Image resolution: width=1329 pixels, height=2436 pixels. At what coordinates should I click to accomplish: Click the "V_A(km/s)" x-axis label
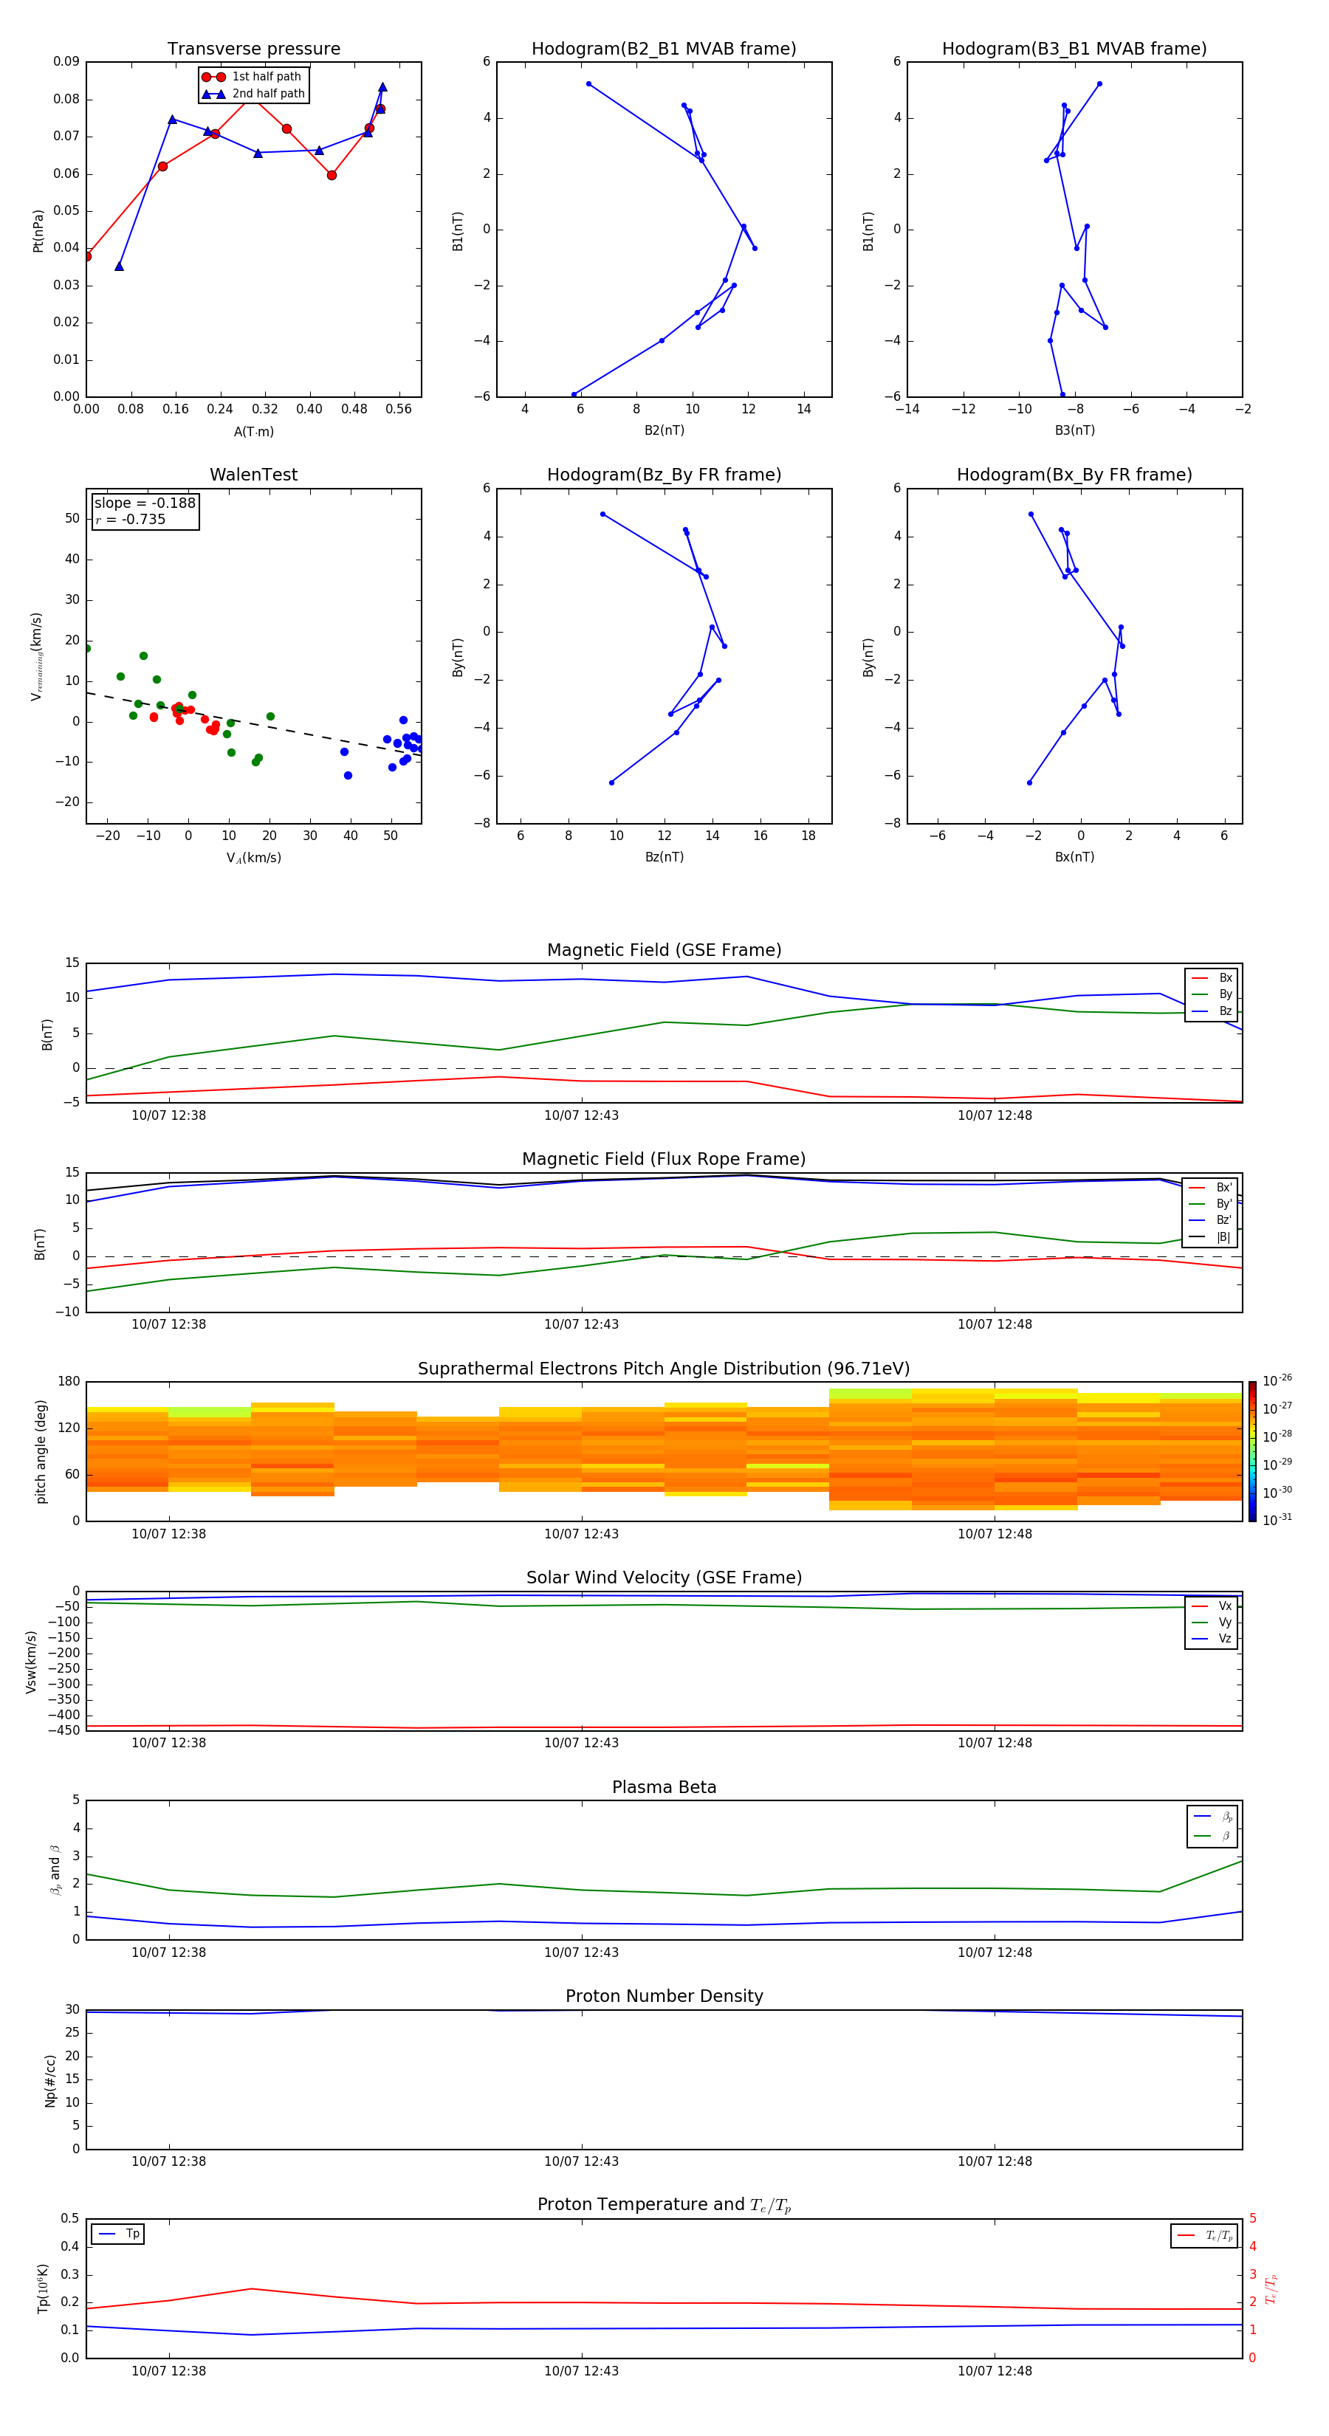(253, 859)
